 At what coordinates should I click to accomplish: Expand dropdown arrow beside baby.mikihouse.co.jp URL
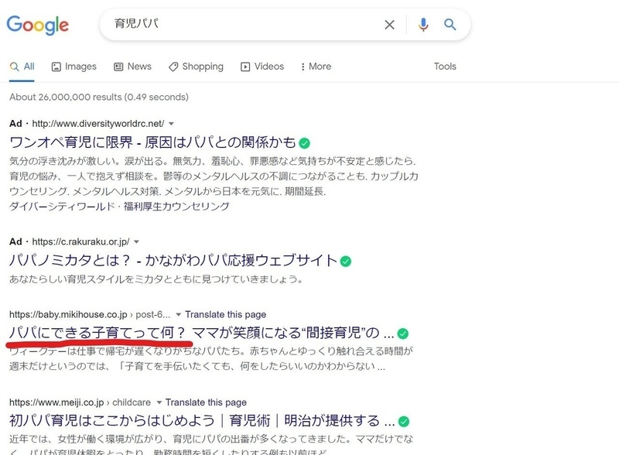[x=179, y=315]
